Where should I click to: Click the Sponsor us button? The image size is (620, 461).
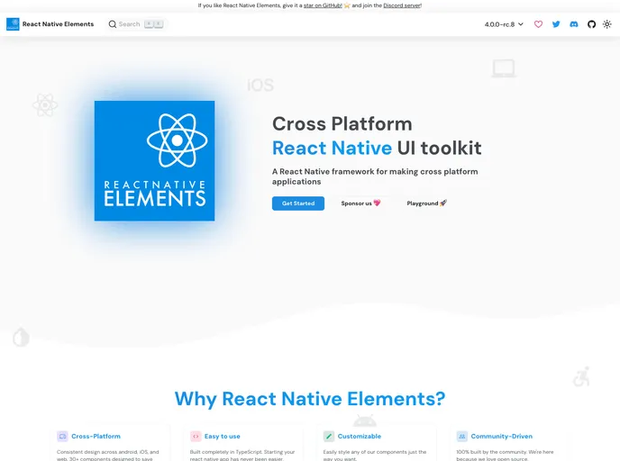tap(360, 203)
